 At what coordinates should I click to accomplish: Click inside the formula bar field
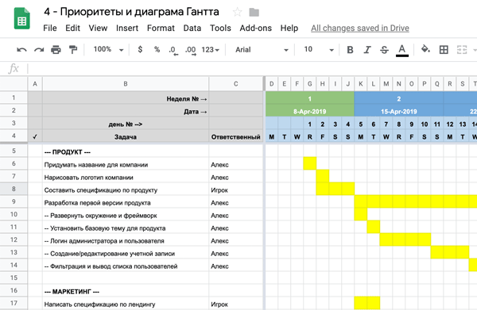252,69
